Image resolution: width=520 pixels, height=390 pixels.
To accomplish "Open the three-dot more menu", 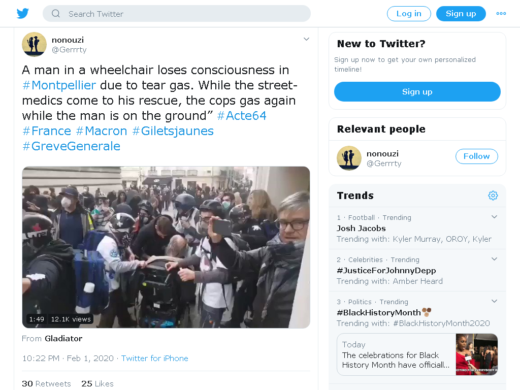I will (x=501, y=14).
